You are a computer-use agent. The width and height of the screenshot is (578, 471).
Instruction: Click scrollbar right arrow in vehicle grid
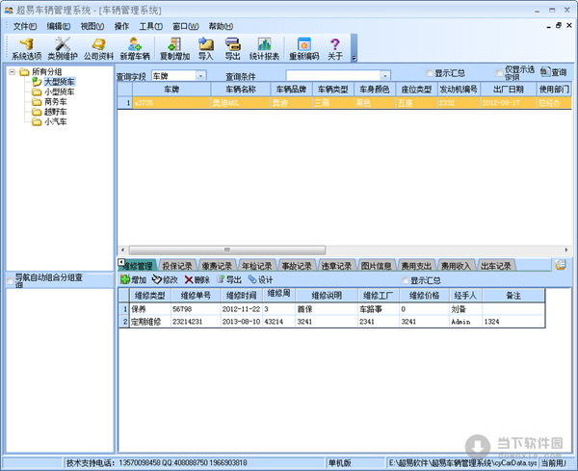[566, 249]
